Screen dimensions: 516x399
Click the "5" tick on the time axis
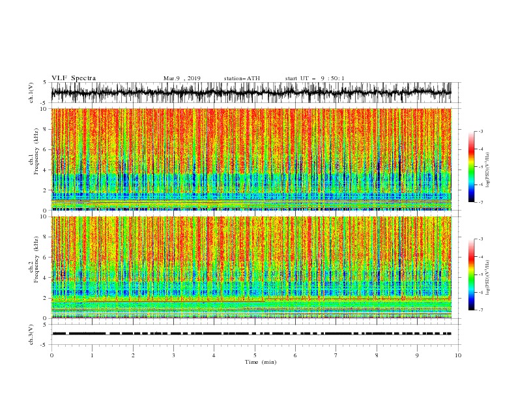(x=255, y=355)
